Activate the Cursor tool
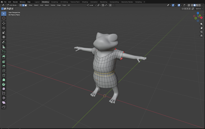Image resolution: width=205 pixels, height=129 pixels. (4, 18)
